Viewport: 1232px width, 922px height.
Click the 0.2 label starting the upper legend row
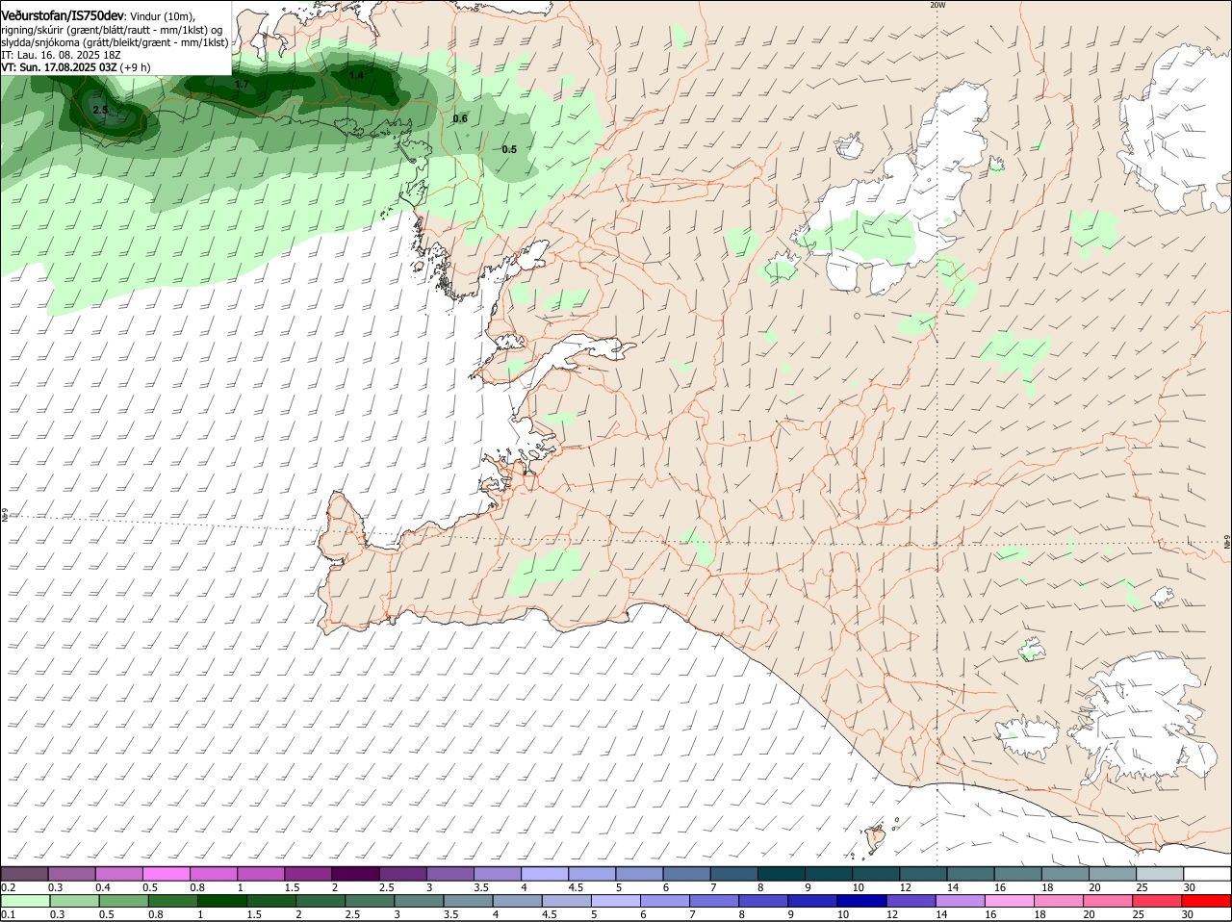click(x=8, y=886)
